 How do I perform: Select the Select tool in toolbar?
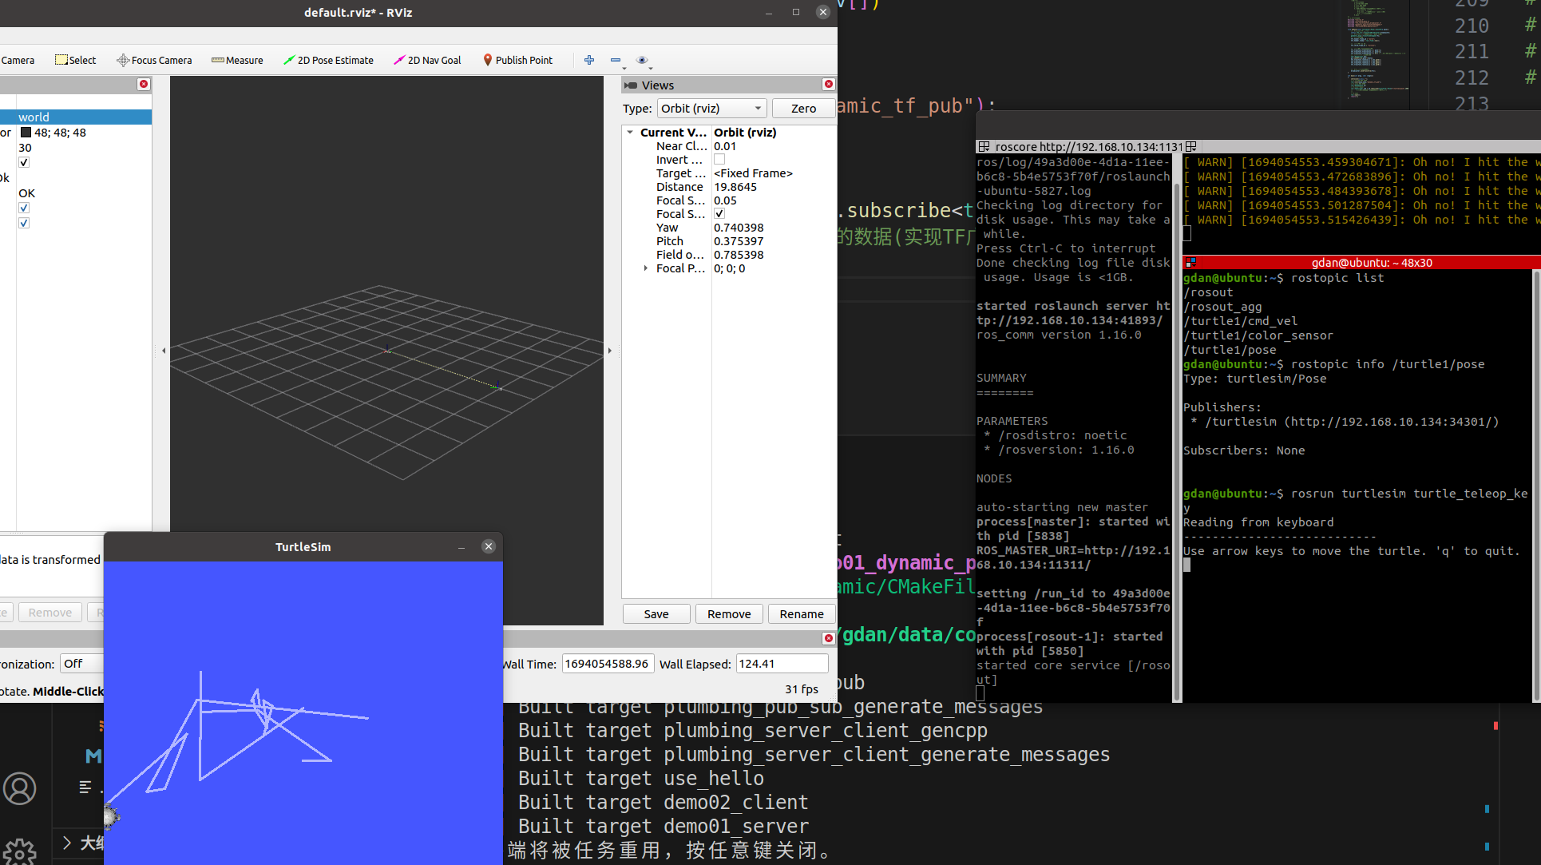(75, 60)
